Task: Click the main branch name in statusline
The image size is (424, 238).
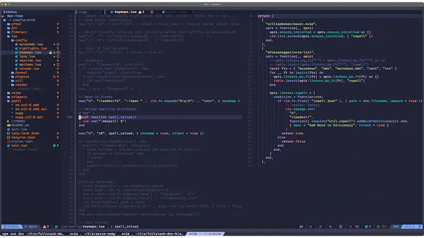Action: [x=33, y=226]
